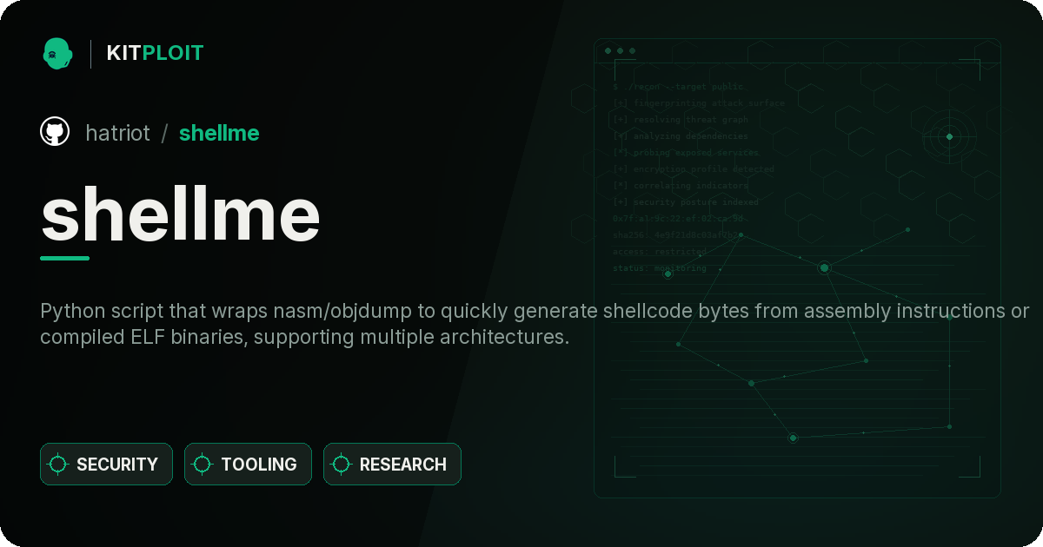The height and width of the screenshot is (547, 1043).
Task: Select the SECURITY tag badge
Action: pos(106,465)
